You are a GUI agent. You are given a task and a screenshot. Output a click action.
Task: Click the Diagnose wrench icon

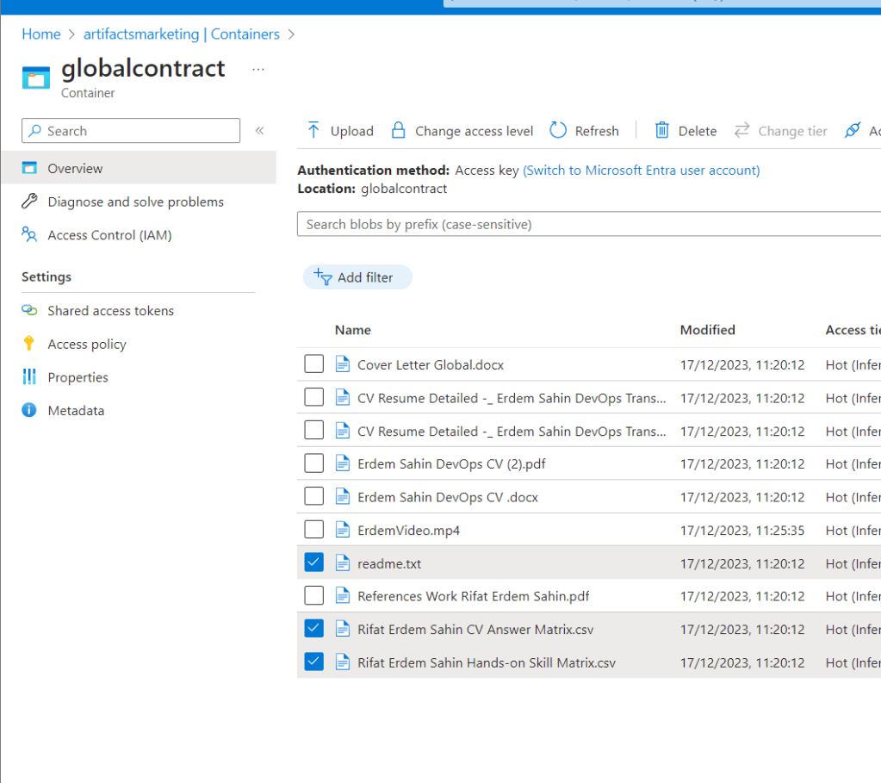pos(29,201)
